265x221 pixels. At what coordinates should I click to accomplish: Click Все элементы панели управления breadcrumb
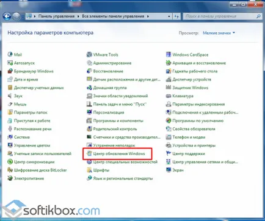click(x=113, y=16)
